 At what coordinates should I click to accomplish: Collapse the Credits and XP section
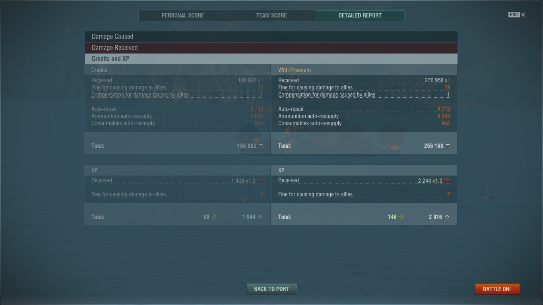pos(271,59)
